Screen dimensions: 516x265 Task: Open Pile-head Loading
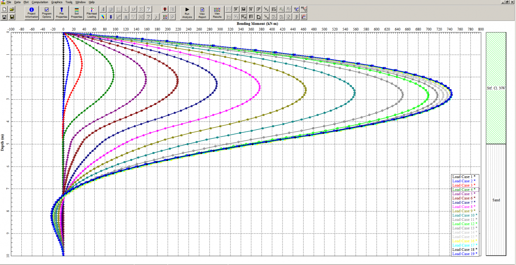pyautogui.click(x=92, y=13)
